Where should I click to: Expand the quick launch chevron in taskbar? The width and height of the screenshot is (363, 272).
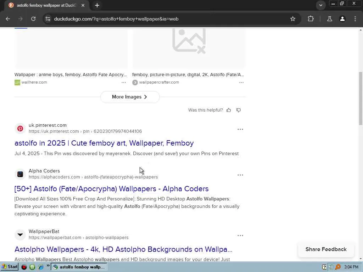48,266
